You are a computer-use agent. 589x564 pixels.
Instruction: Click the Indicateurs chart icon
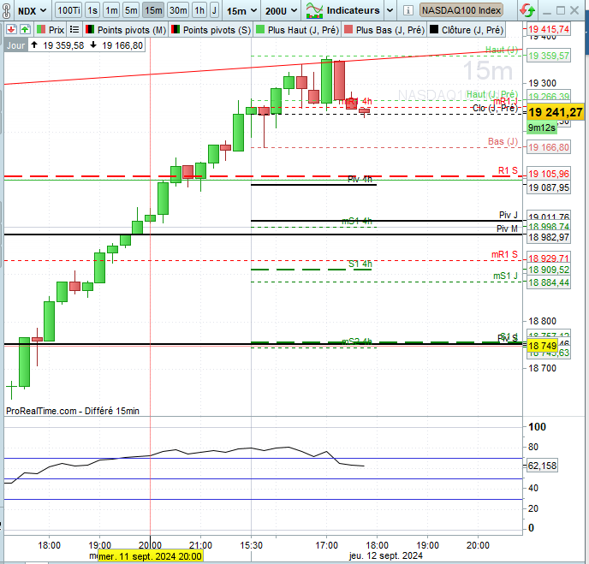pos(314,10)
